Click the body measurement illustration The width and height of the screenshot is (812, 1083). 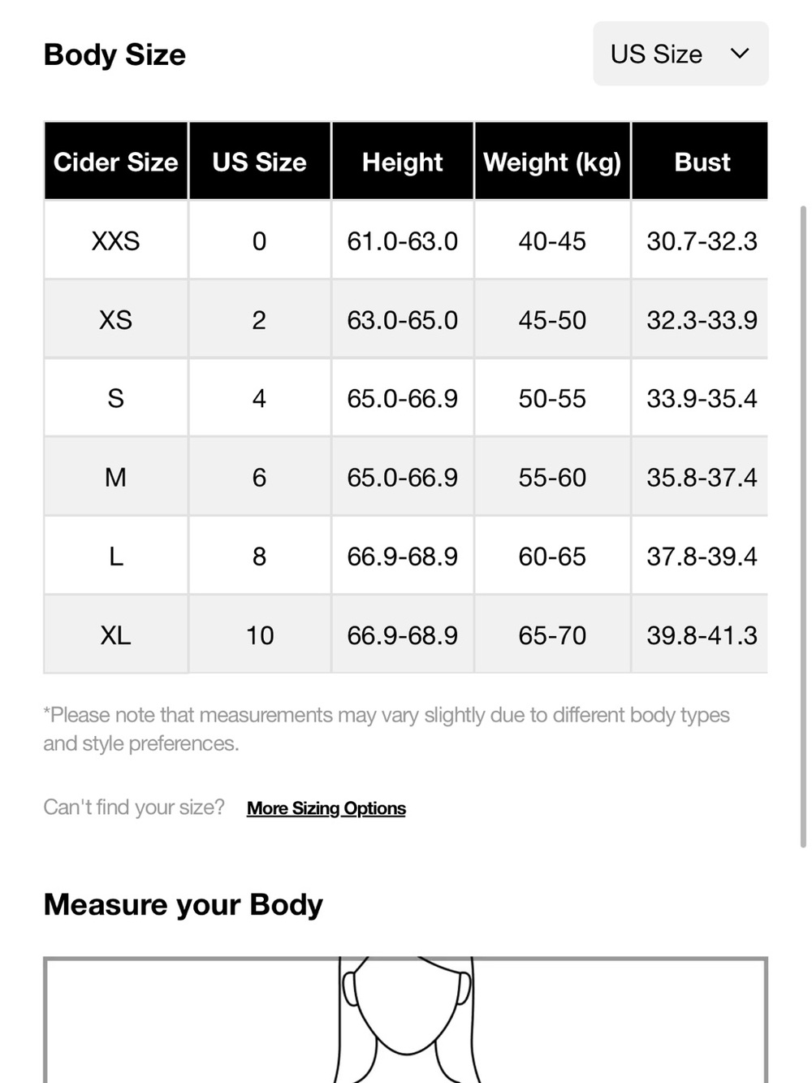pos(405,1020)
